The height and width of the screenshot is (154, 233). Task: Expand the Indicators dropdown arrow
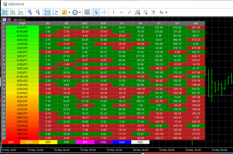(x=69, y=12)
